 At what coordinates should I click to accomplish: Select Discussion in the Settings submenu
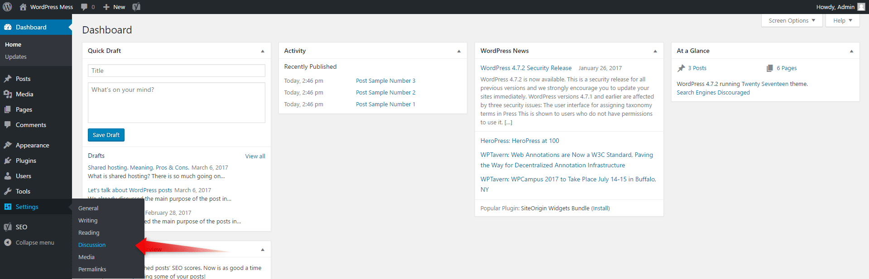point(92,245)
